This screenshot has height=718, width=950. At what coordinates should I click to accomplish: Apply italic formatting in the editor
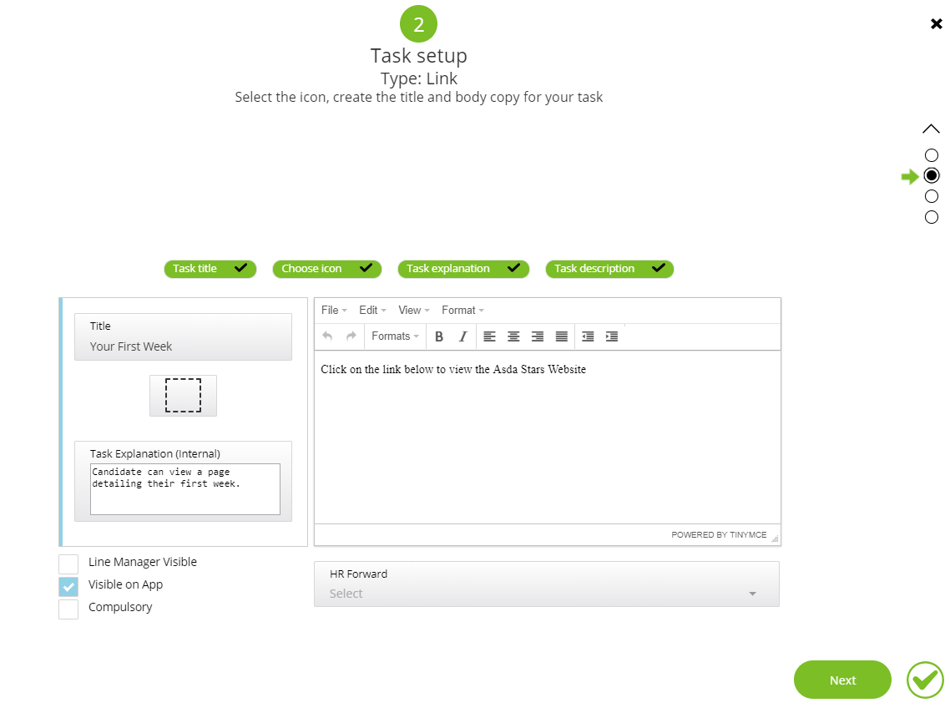[x=463, y=336]
